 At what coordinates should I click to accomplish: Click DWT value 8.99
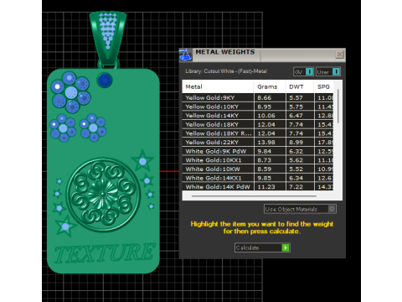(296, 143)
